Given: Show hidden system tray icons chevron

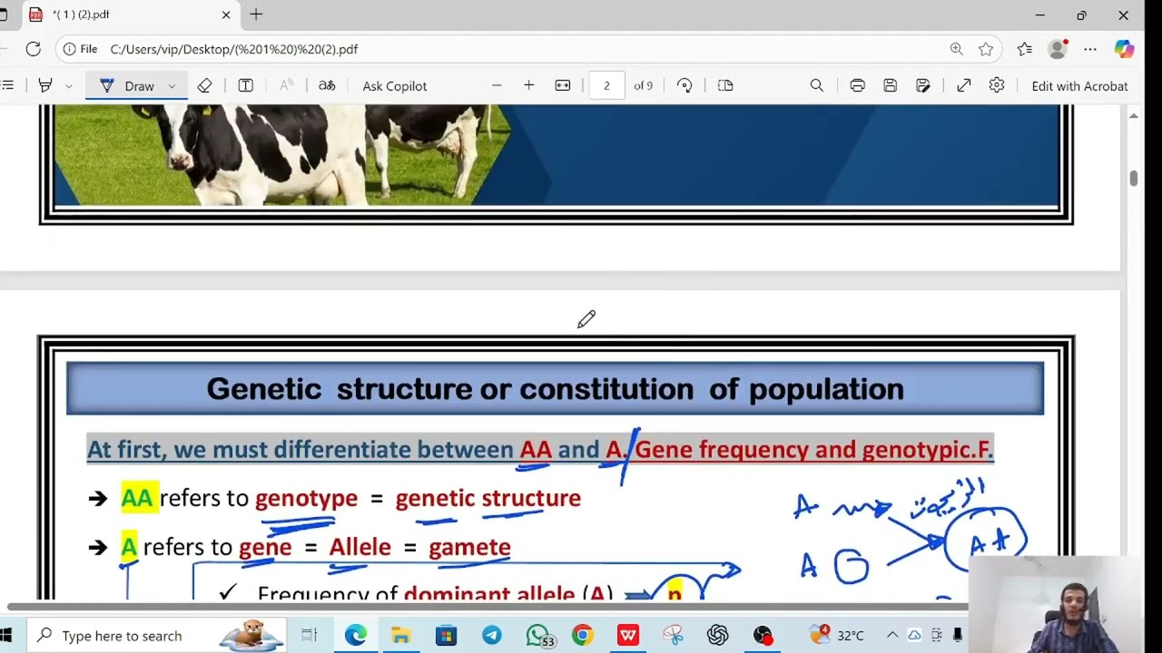Looking at the screenshot, I should click(x=892, y=636).
